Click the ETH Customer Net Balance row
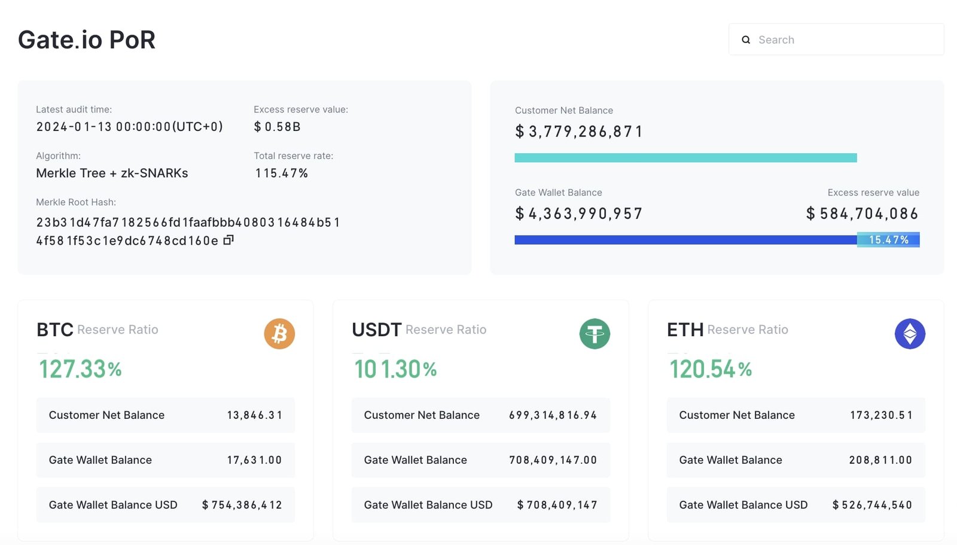The height and width of the screenshot is (545, 957). 796,415
